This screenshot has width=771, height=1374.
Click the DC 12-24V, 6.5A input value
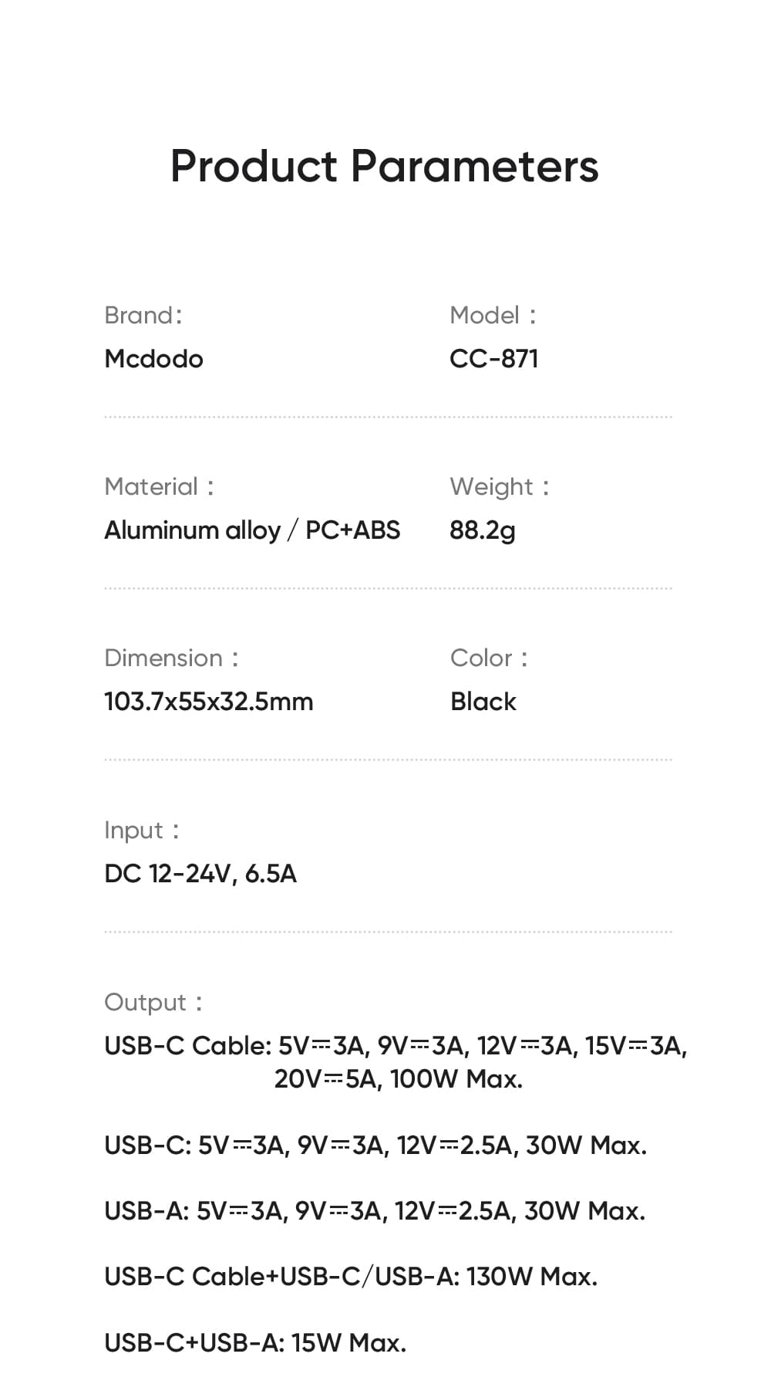click(200, 874)
